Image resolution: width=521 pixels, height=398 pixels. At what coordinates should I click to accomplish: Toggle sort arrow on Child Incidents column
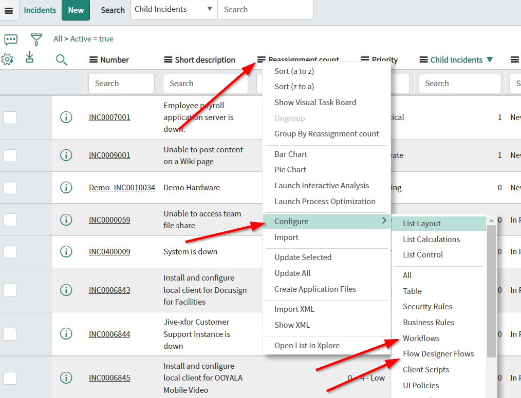490,59
